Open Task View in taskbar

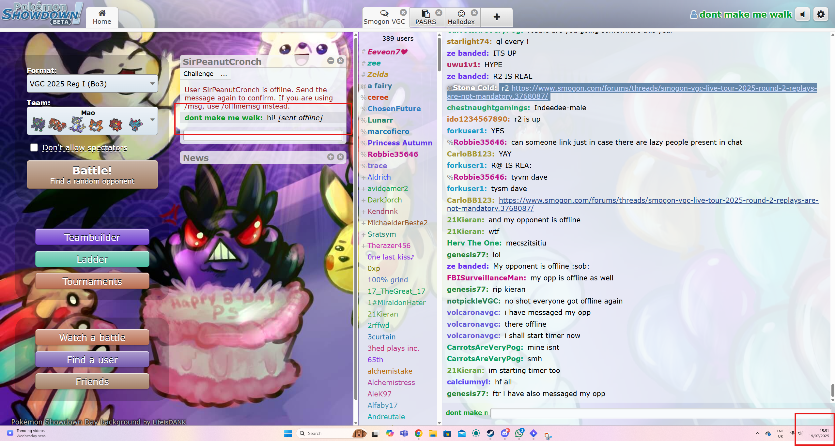pos(375,433)
